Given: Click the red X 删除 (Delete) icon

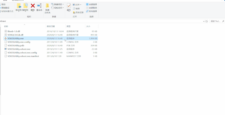Looking at the screenshot, I should pyautogui.click(x=33, y=6).
